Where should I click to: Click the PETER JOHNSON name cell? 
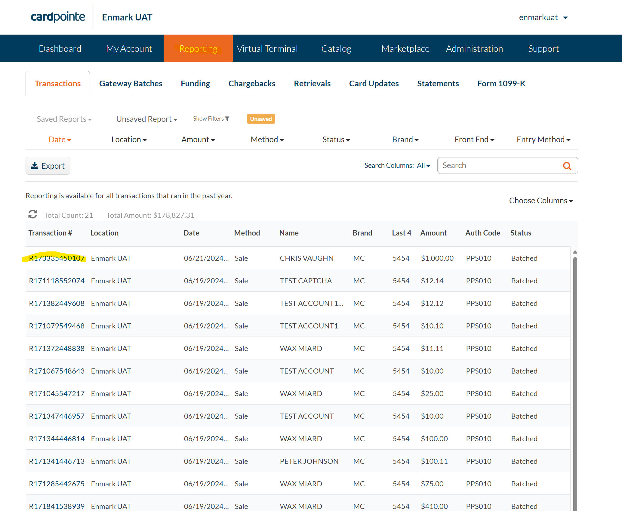pos(309,461)
